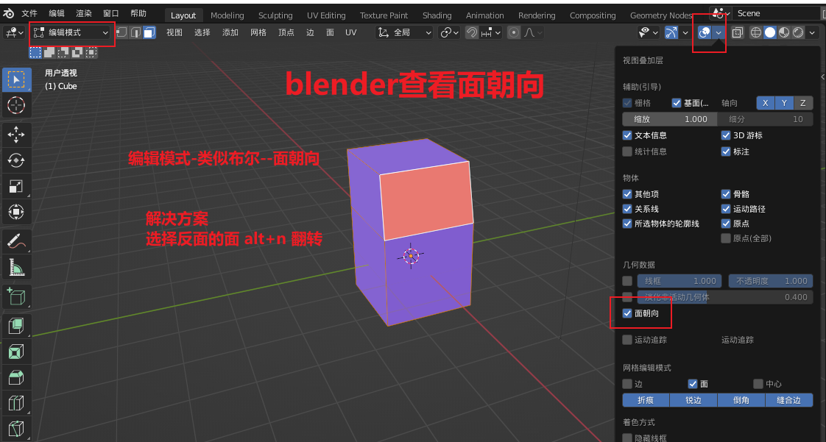The image size is (826, 442).
Task: Select the Annotate pencil tool
Action: 16,241
